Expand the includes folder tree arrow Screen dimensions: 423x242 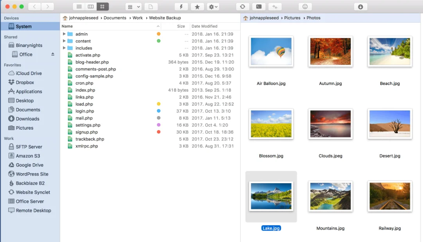(x=64, y=48)
